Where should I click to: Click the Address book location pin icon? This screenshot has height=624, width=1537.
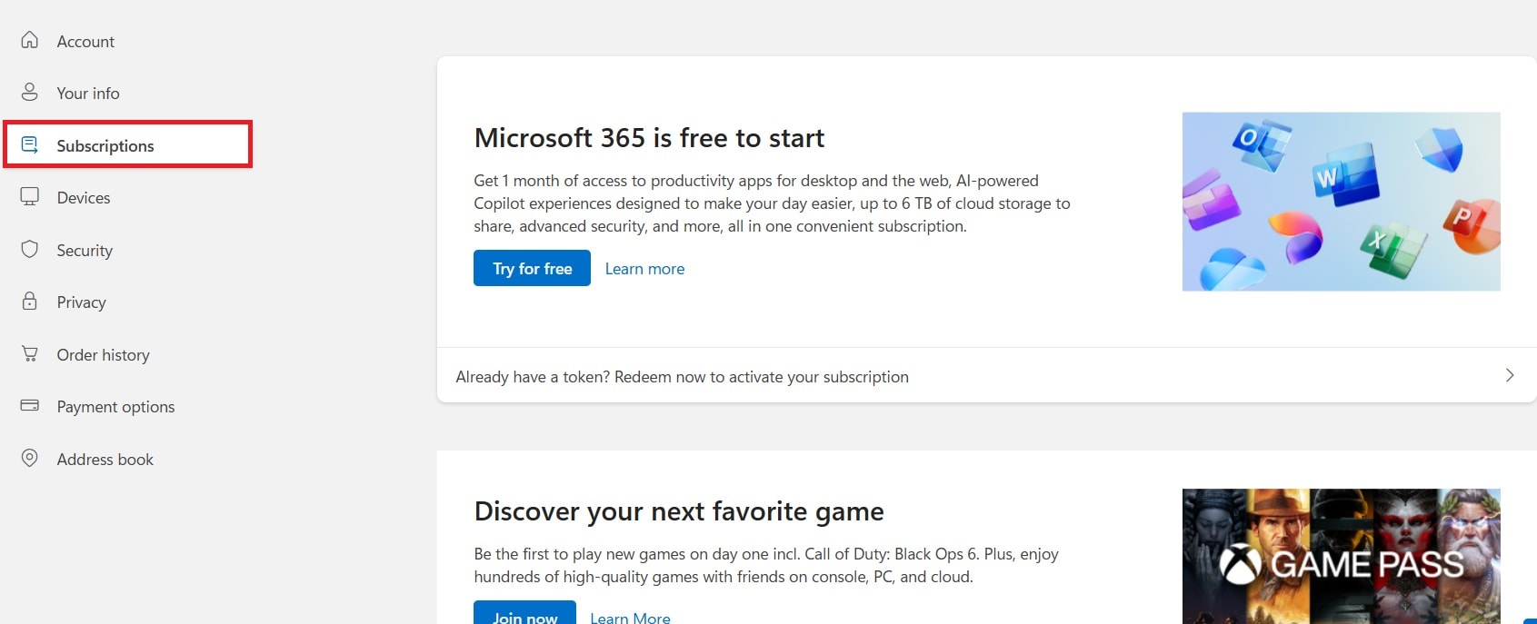(x=30, y=459)
